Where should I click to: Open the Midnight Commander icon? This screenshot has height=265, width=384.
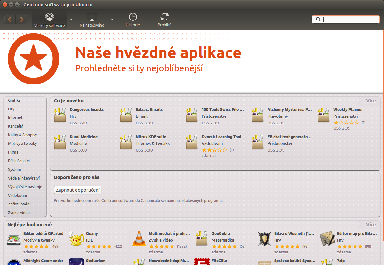14,262
